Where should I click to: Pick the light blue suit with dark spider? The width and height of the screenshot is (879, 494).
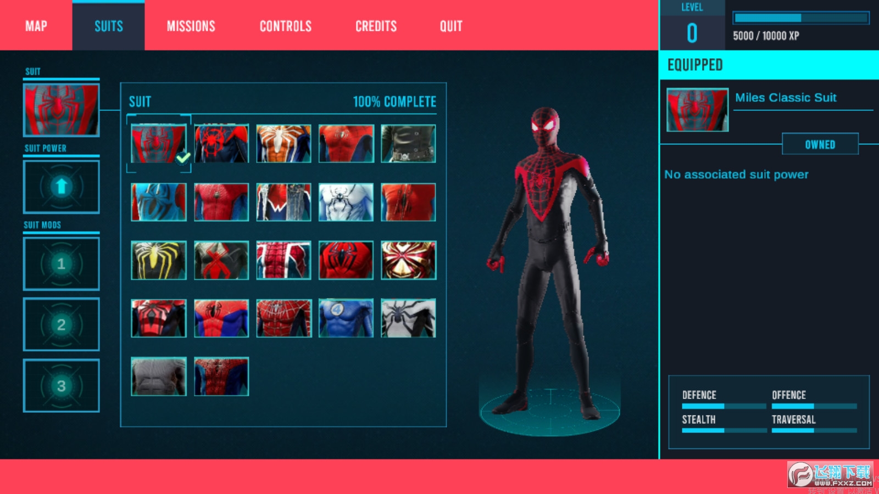[x=159, y=202]
